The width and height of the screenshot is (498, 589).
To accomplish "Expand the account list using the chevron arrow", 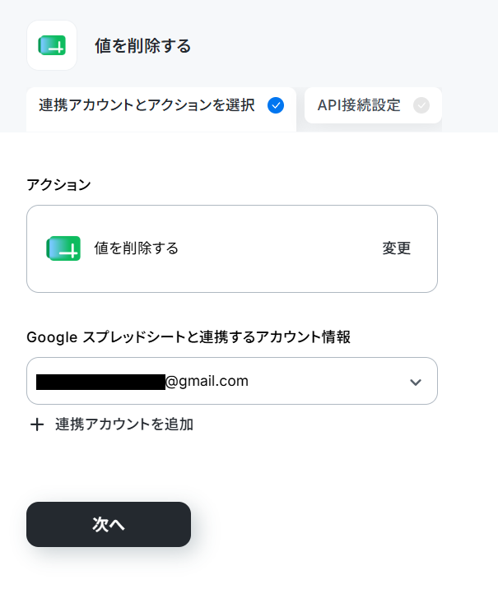I will [416, 382].
